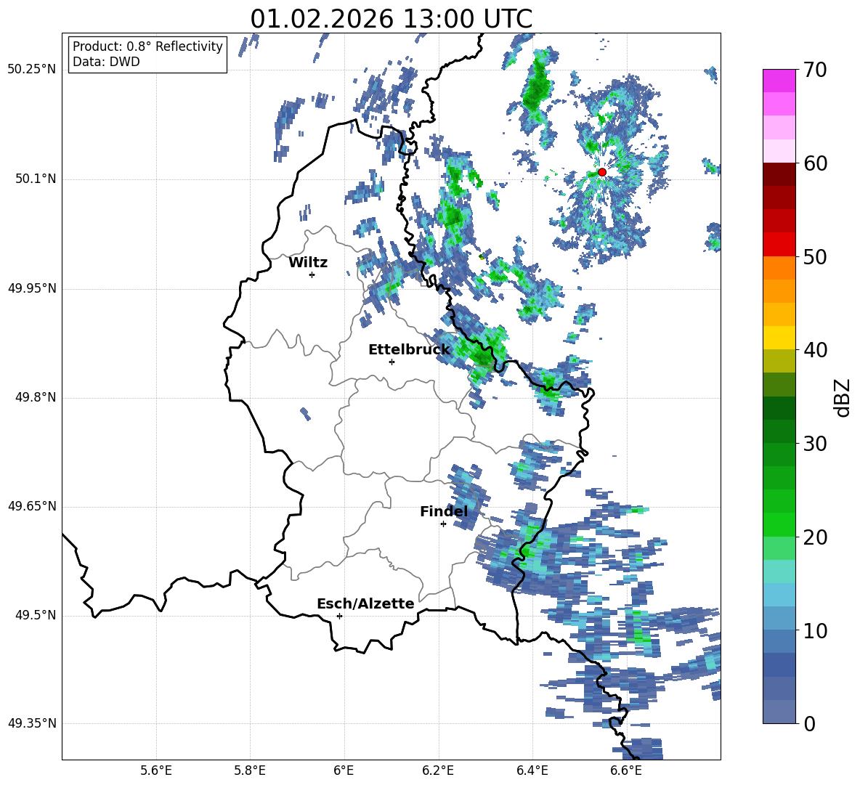Image resolution: width=860 pixels, height=785 pixels.
Task: Click the 49.95°N latitude label
Action: (32, 288)
